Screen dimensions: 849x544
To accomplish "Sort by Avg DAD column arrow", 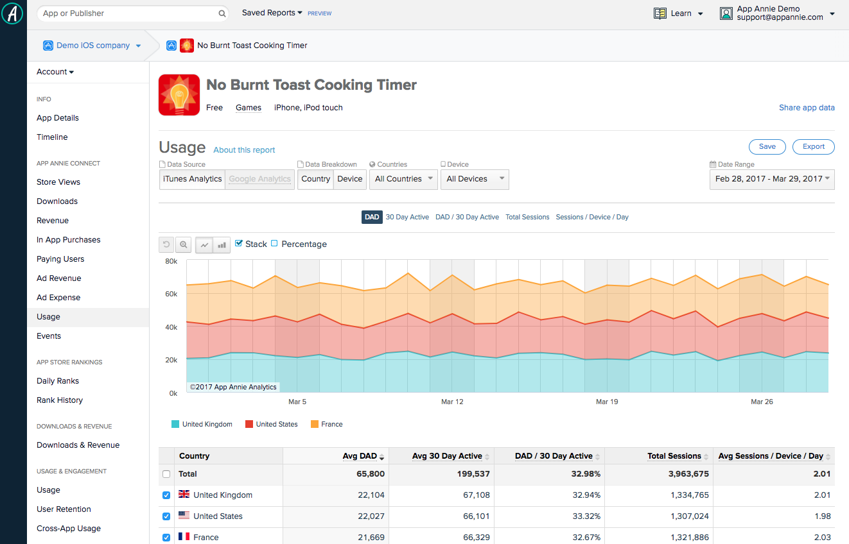I will pyautogui.click(x=382, y=457).
